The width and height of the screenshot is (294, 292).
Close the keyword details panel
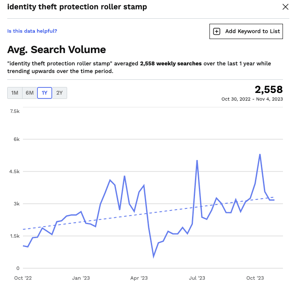pyautogui.click(x=285, y=7)
